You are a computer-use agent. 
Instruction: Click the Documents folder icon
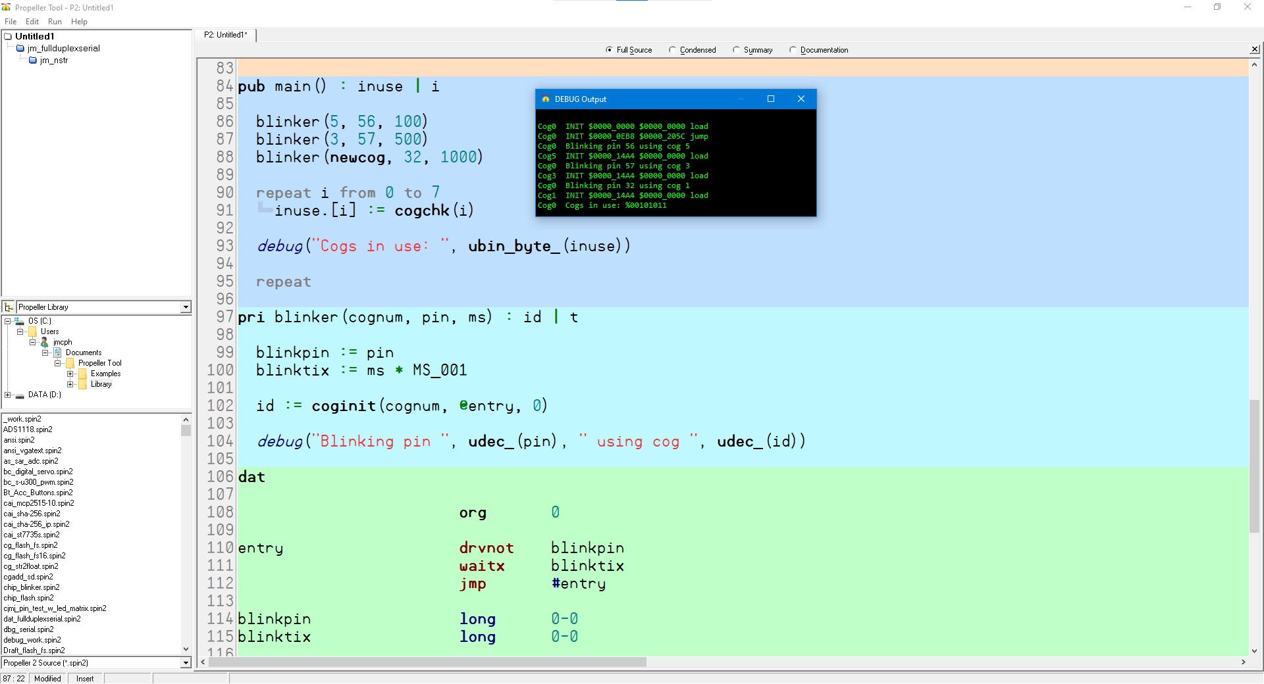[x=57, y=353]
